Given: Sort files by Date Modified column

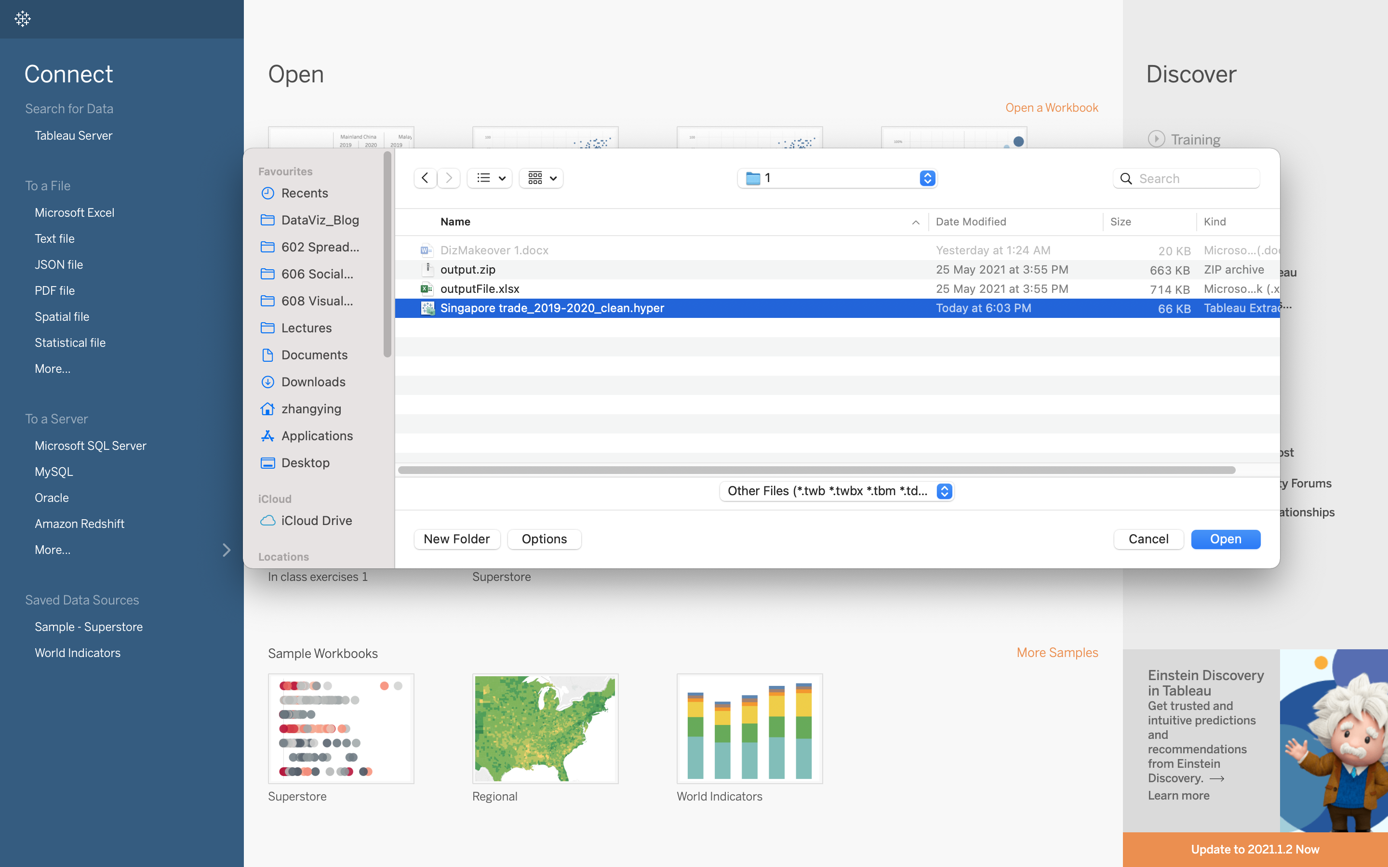Looking at the screenshot, I should 971,222.
